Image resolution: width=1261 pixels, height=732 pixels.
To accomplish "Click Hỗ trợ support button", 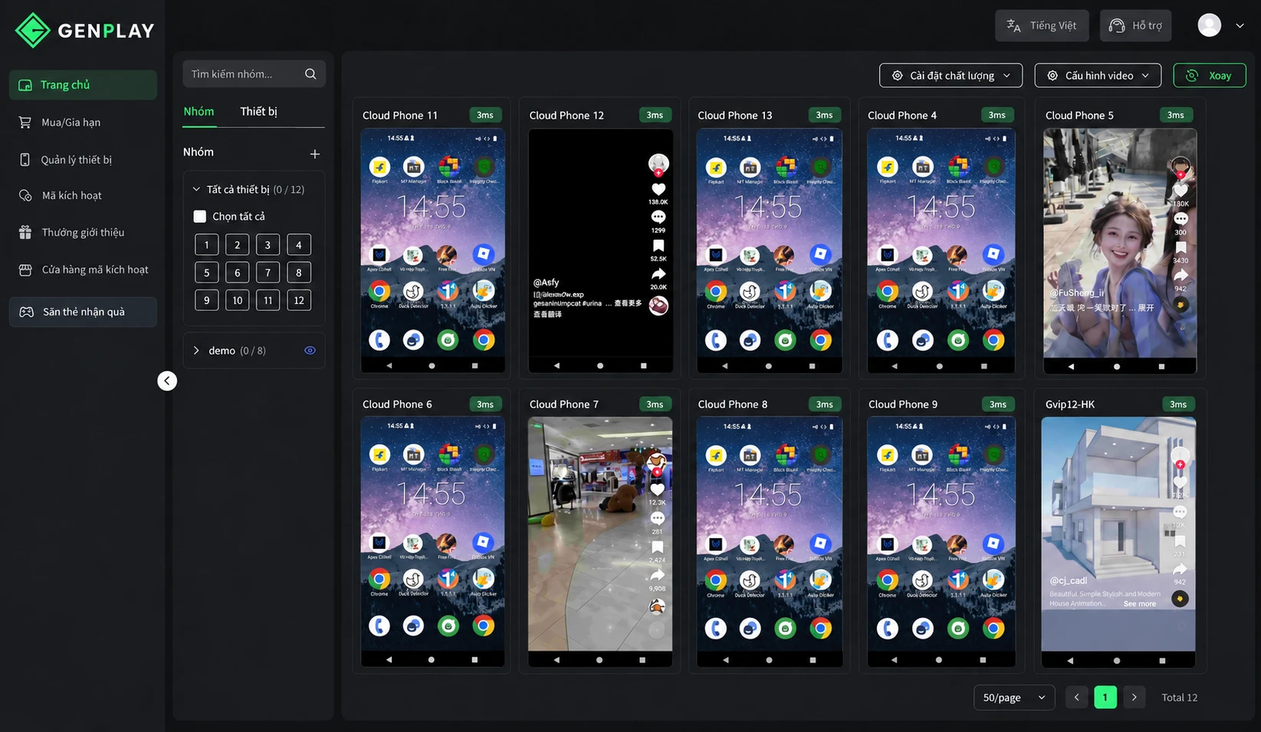I will tap(1135, 25).
